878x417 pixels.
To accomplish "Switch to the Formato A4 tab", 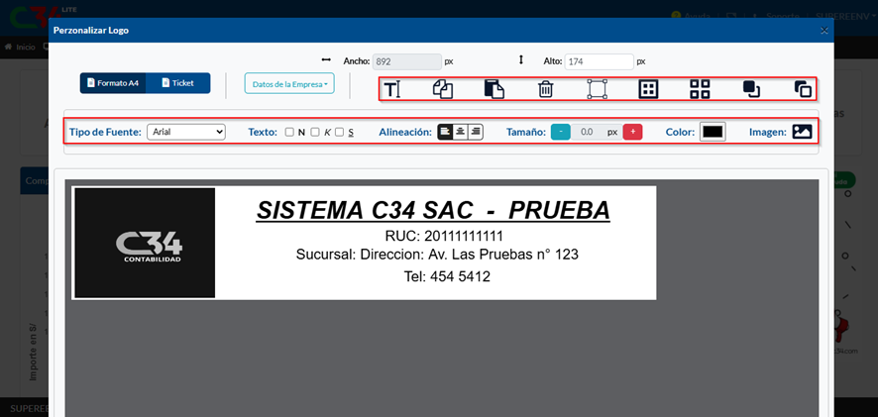I will (x=113, y=83).
